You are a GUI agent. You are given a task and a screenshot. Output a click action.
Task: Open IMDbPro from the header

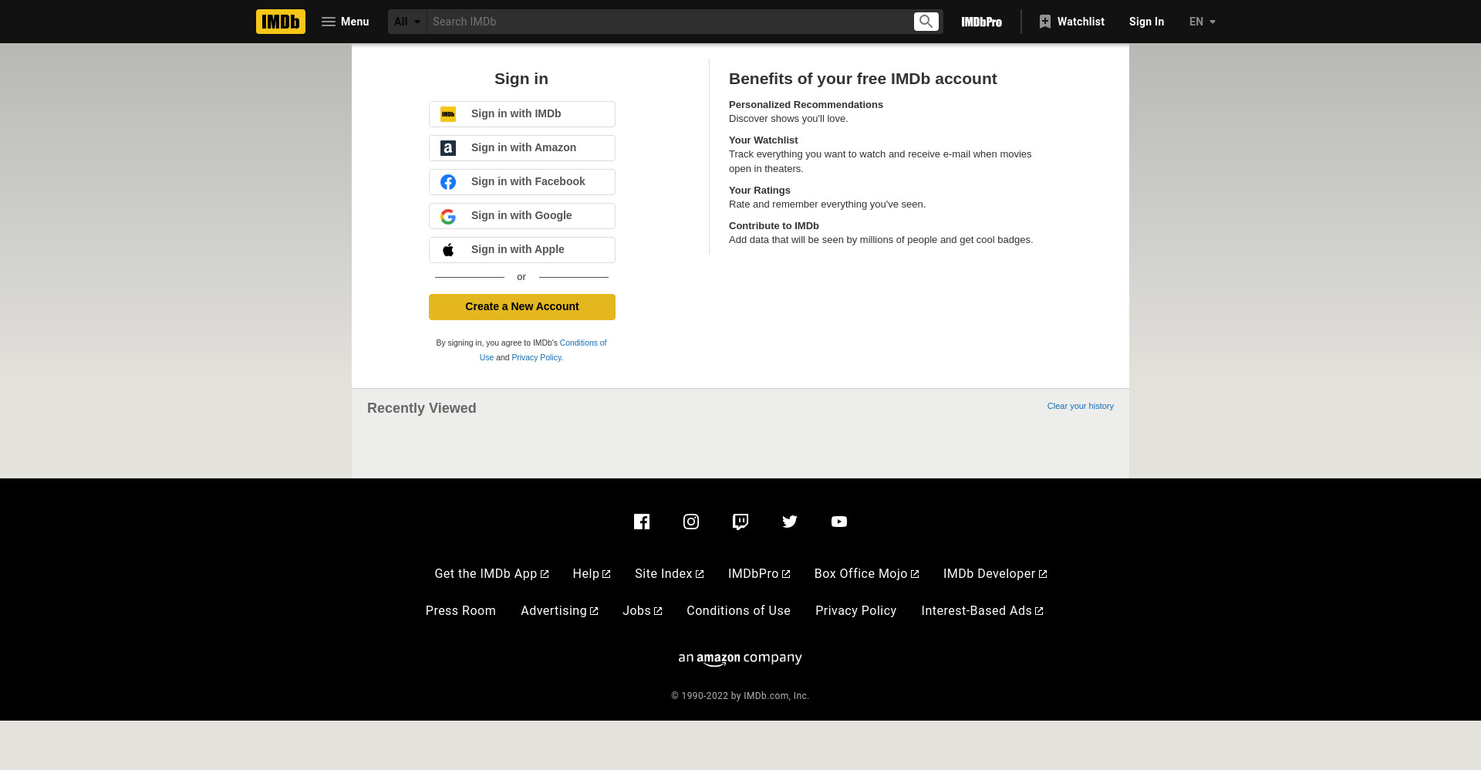981,22
